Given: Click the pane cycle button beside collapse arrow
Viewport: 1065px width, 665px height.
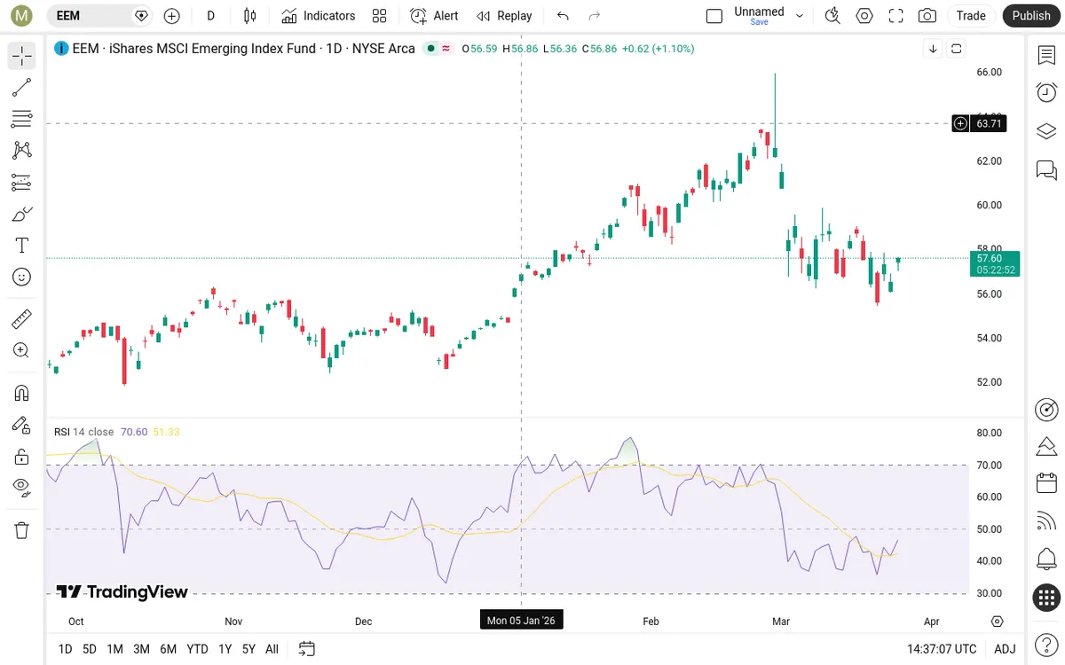Looking at the screenshot, I should click(956, 49).
